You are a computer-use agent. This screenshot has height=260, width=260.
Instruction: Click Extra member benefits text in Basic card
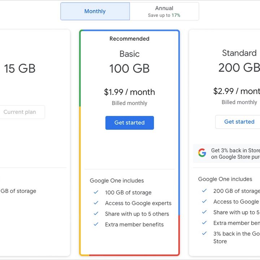click(x=134, y=225)
